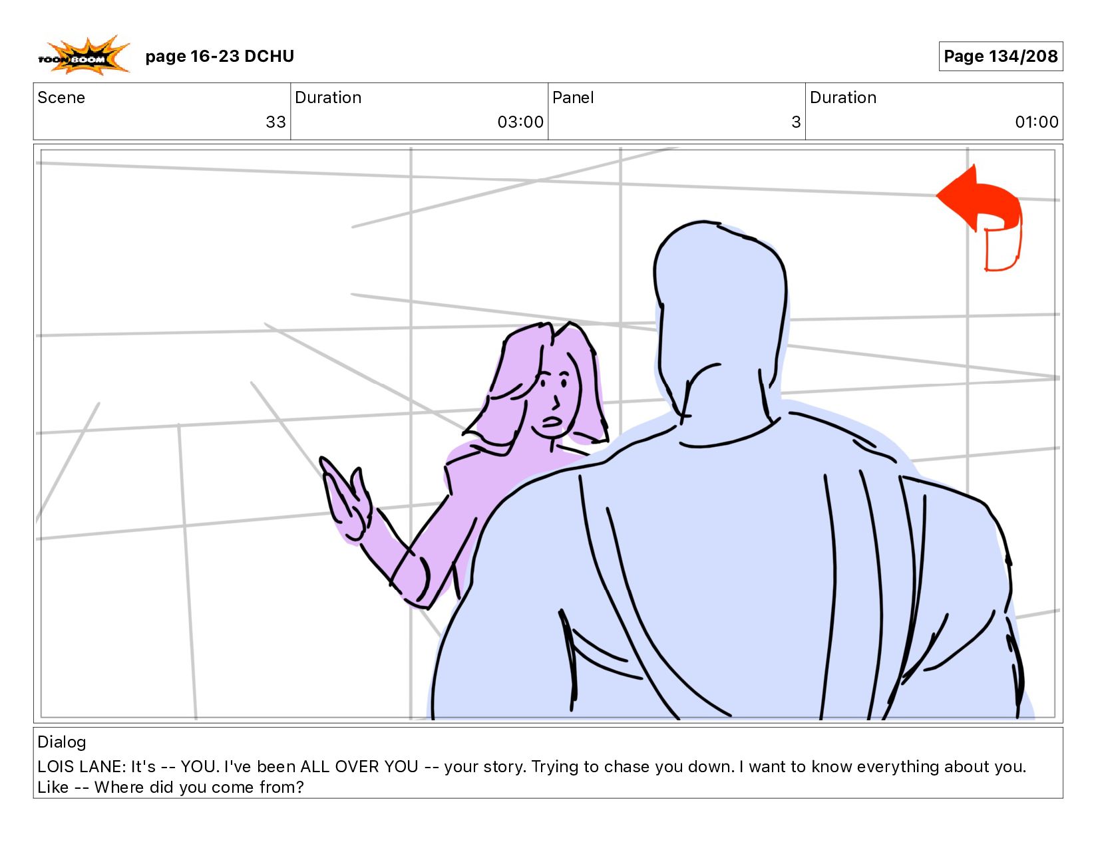Click the 'Dialog' label
This screenshot has height=848, width=1098.
point(62,742)
